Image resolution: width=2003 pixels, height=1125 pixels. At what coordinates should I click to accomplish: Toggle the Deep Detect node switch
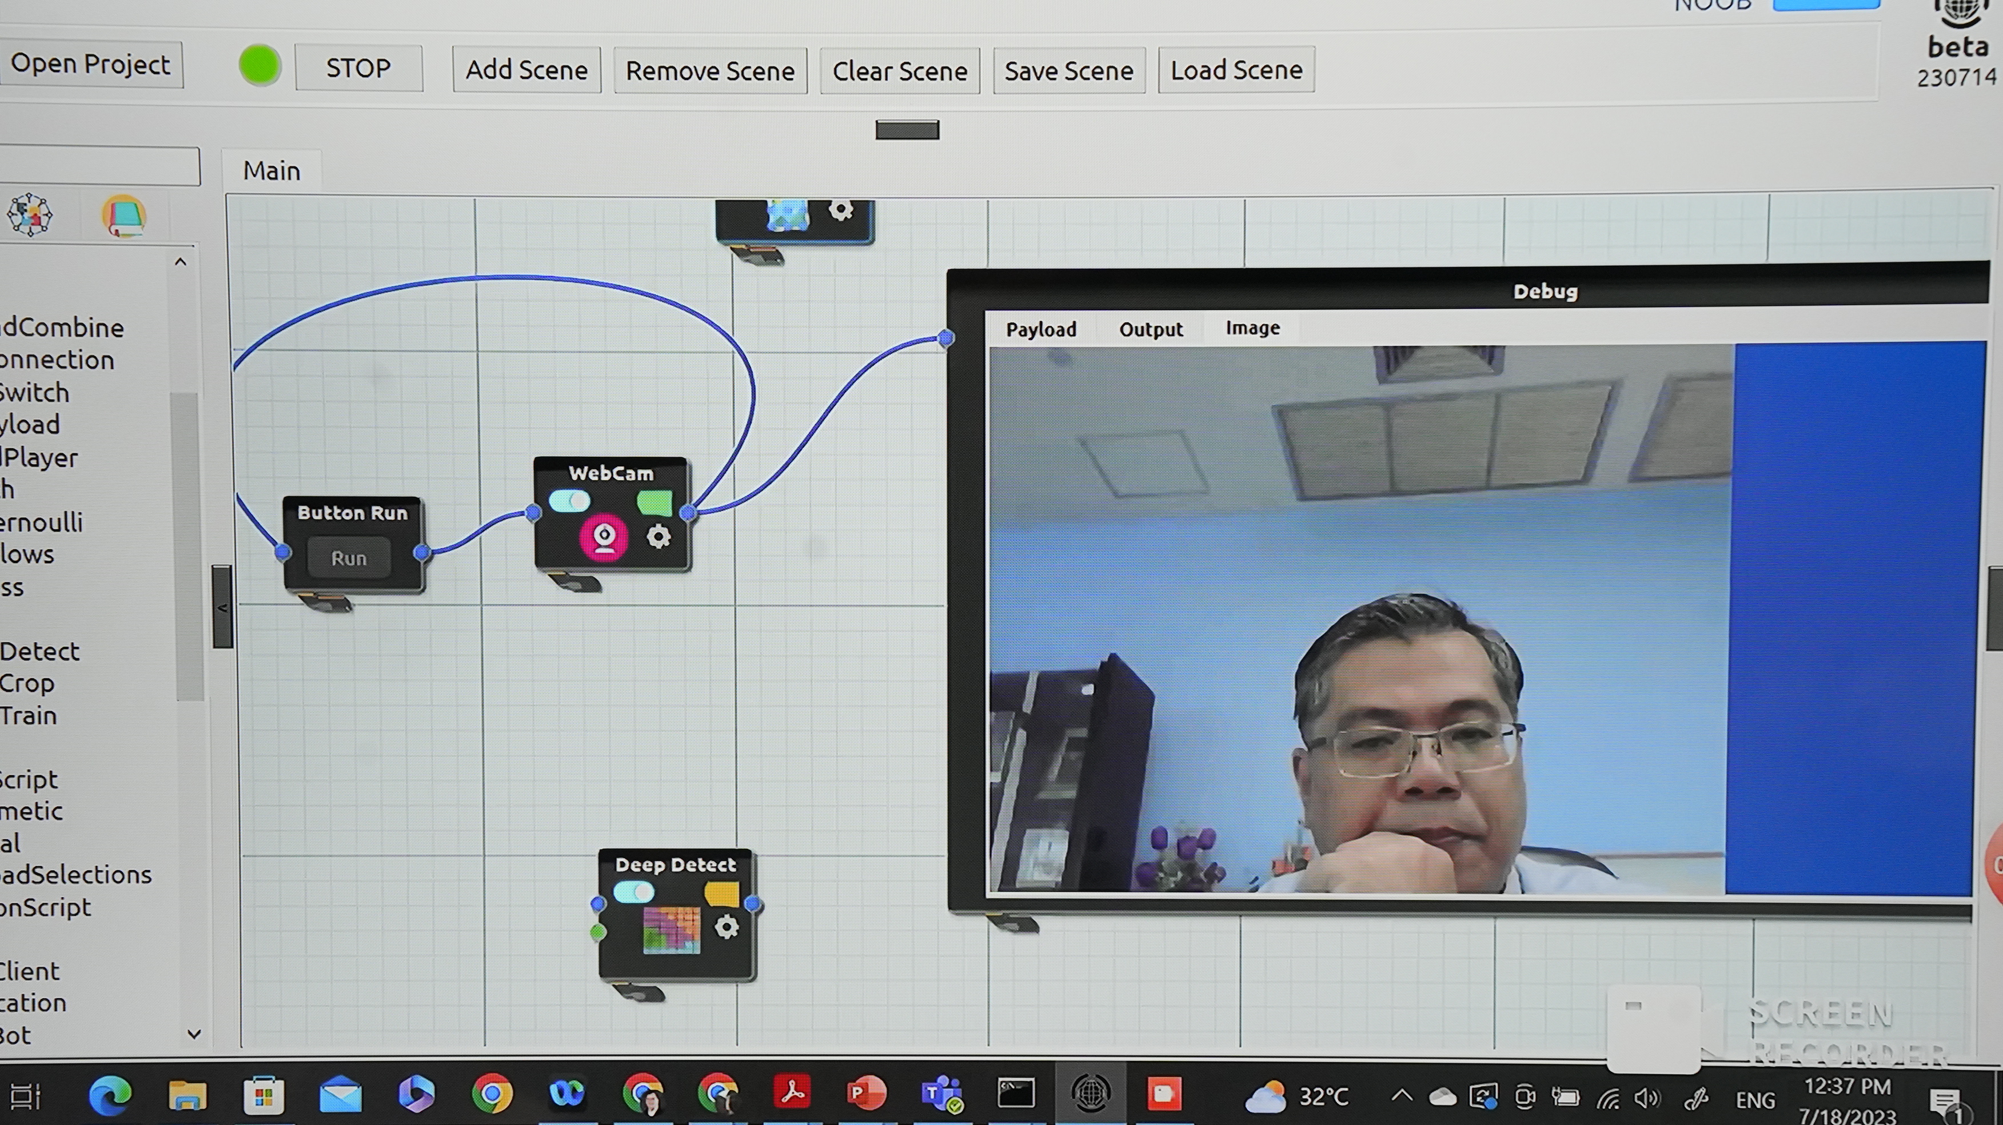point(634,892)
